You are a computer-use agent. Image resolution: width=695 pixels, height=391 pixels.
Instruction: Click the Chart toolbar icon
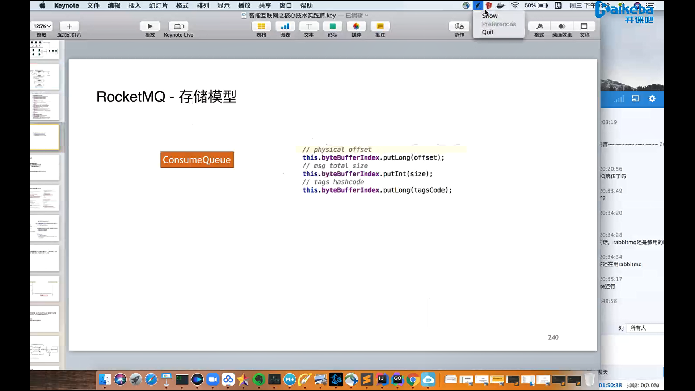point(285,26)
